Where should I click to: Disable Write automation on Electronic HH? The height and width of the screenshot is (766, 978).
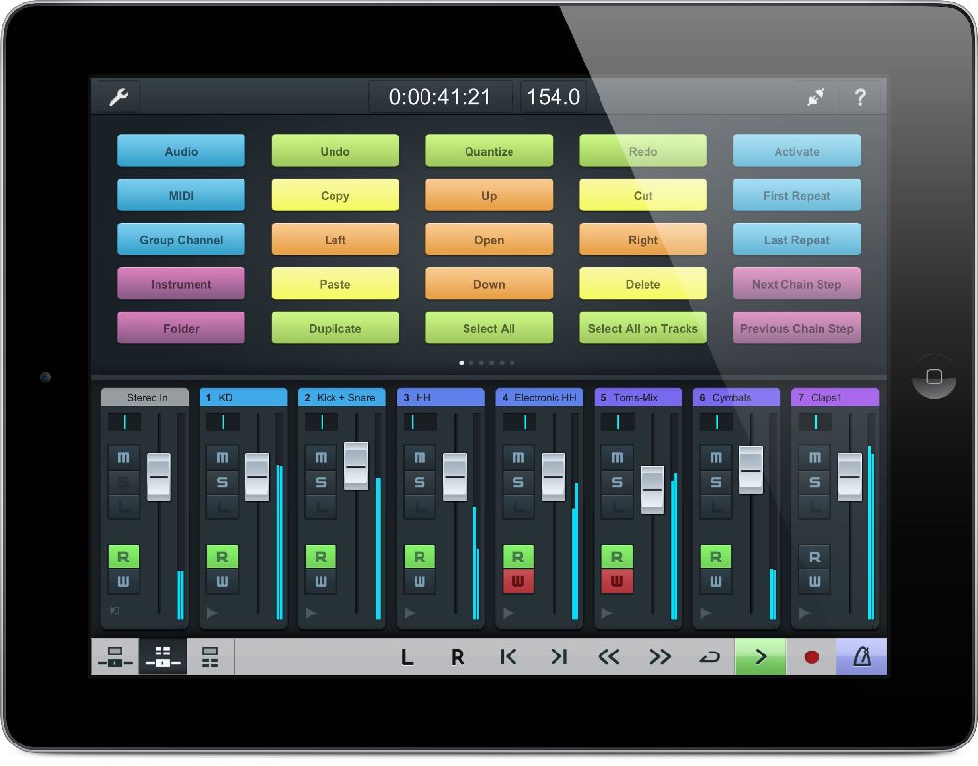[518, 582]
